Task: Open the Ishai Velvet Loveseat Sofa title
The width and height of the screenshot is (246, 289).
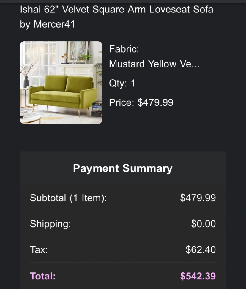Action: (x=116, y=10)
